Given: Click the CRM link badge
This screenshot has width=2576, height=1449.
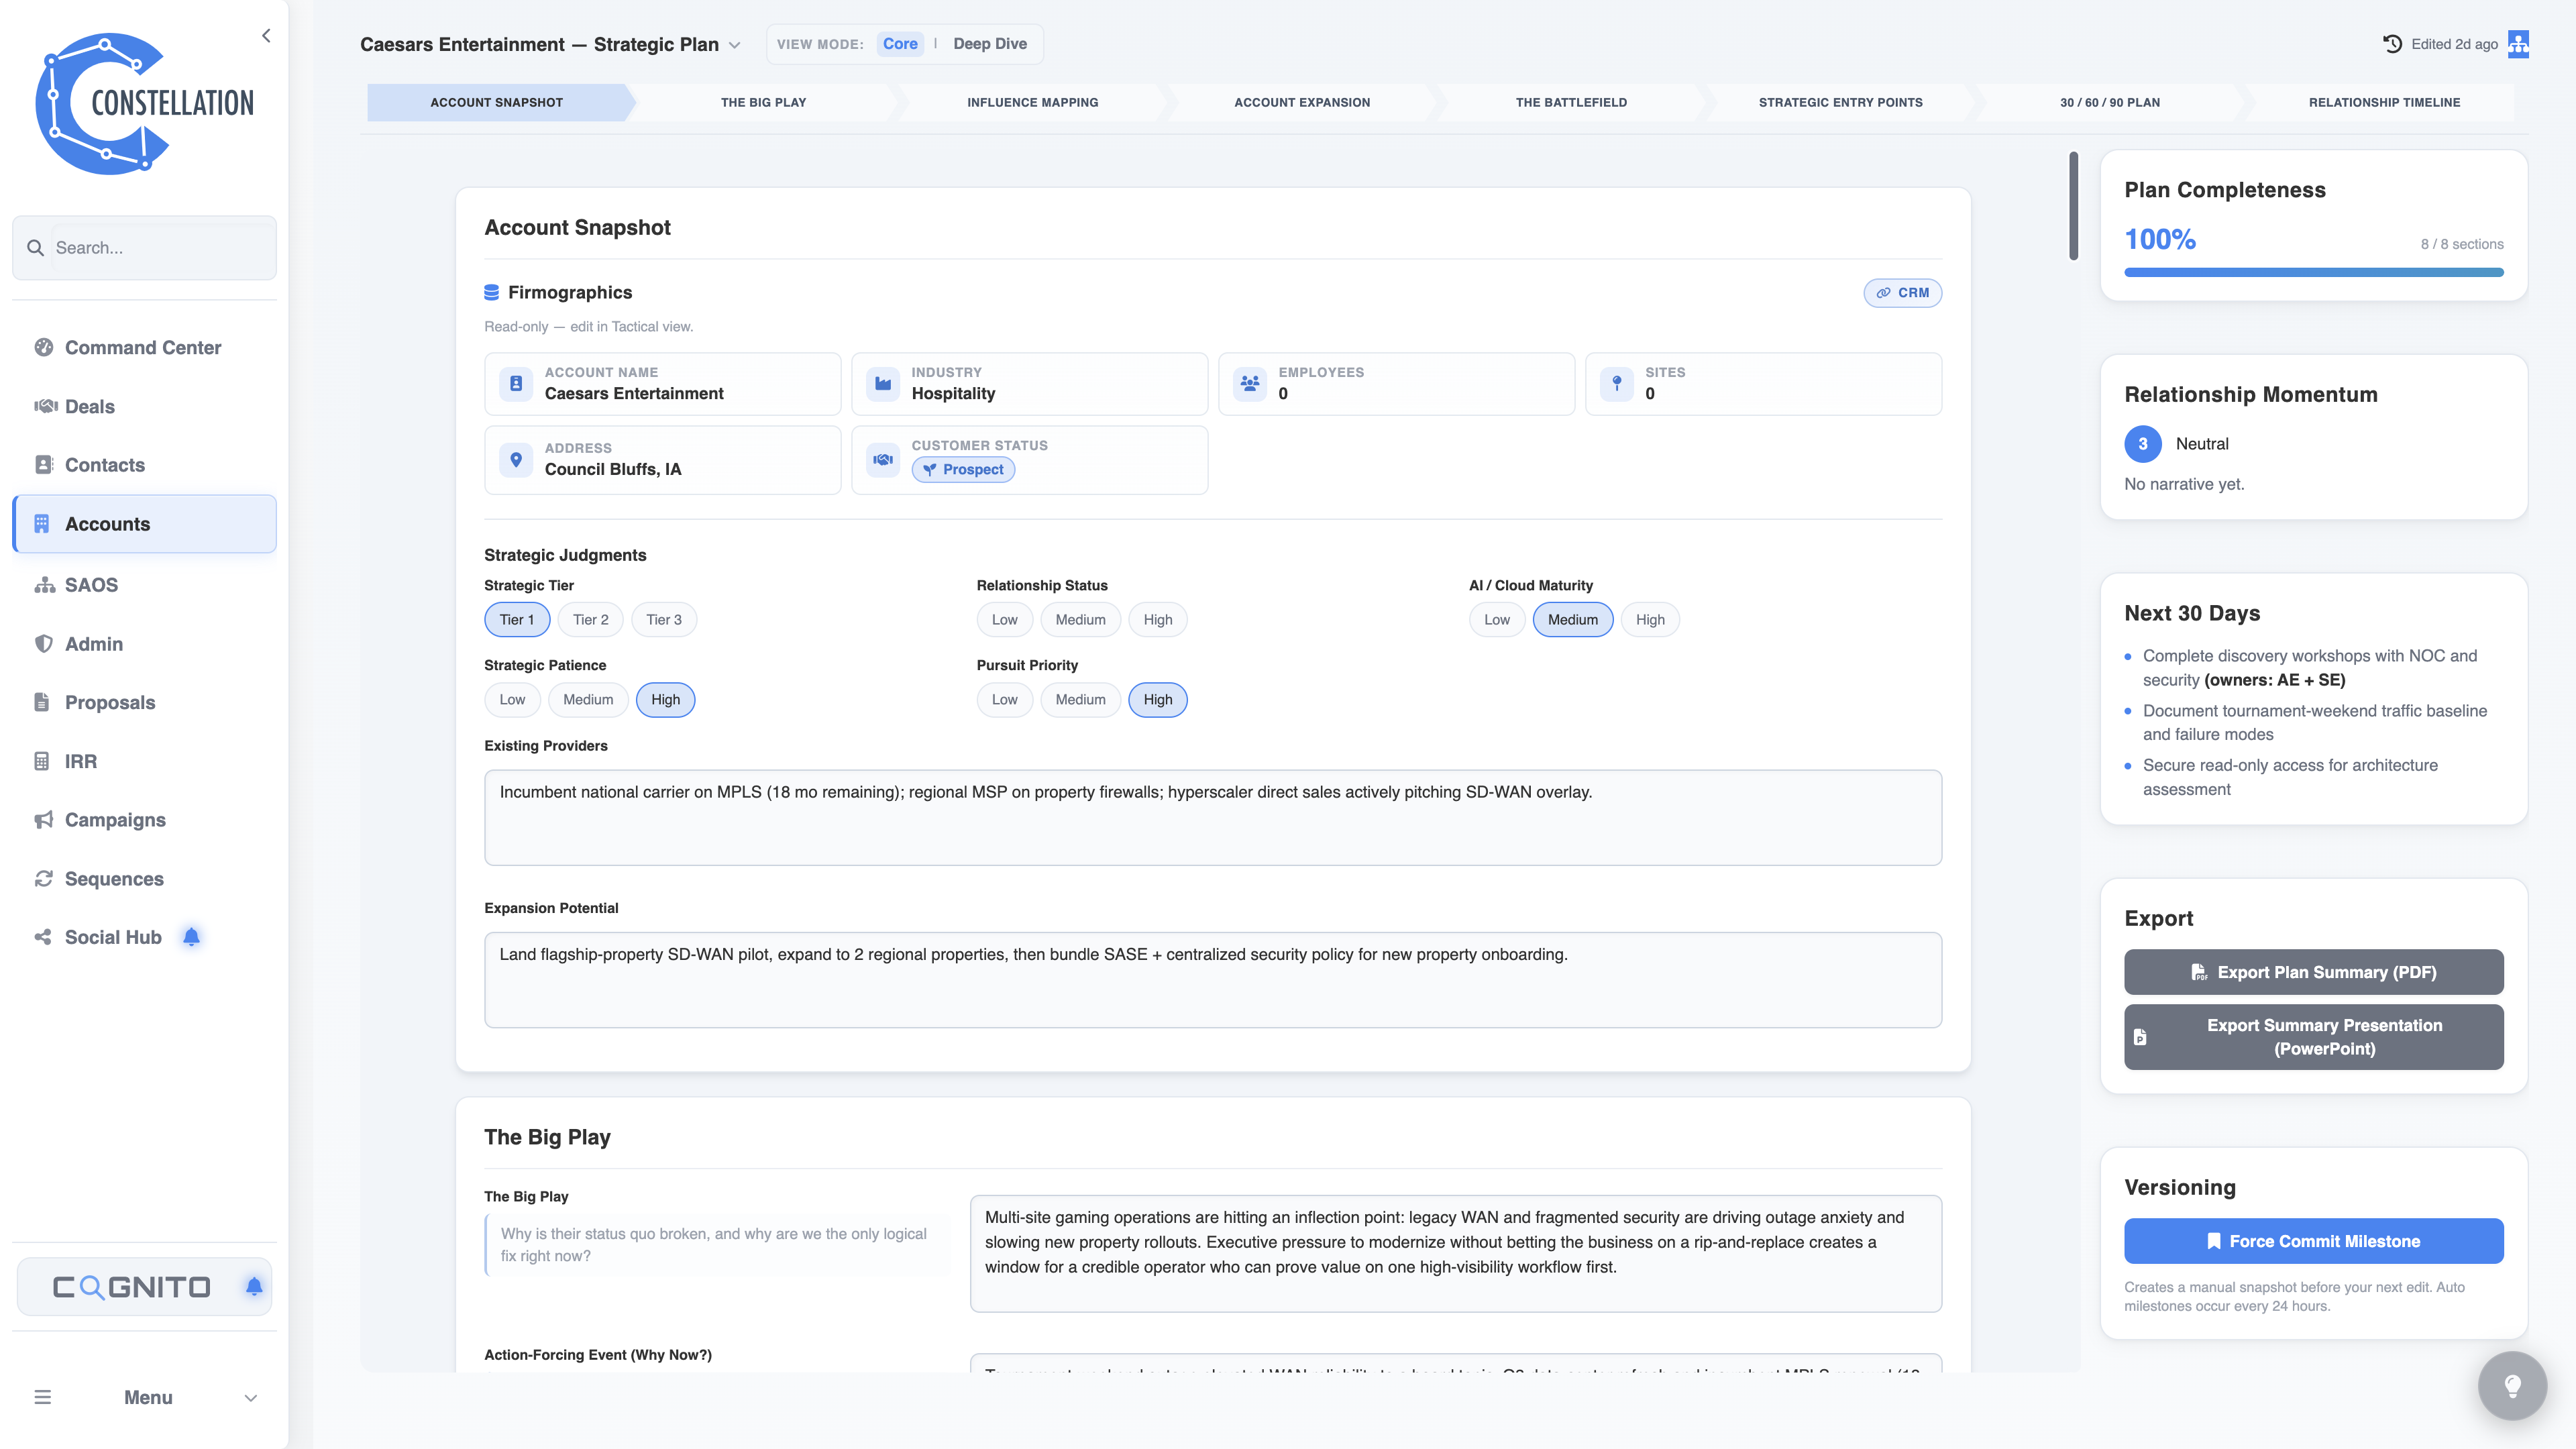Looking at the screenshot, I should pos(1902,292).
